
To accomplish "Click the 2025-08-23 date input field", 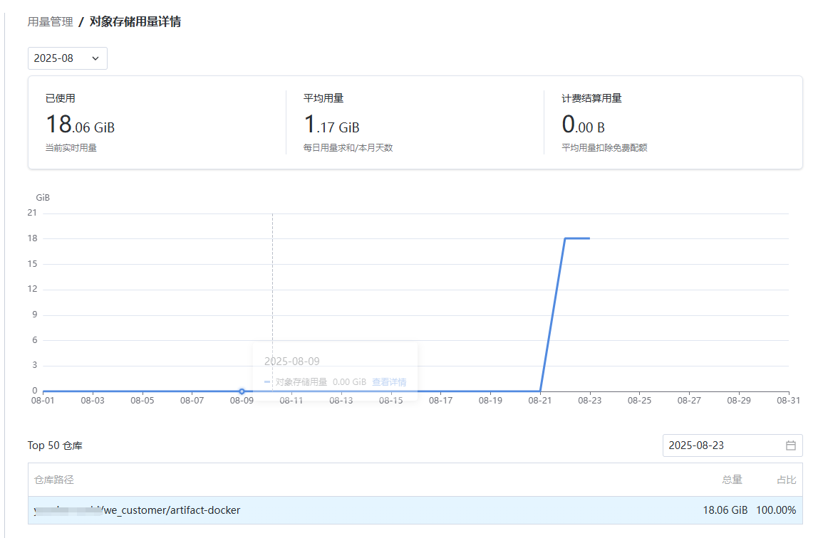I will point(723,445).
